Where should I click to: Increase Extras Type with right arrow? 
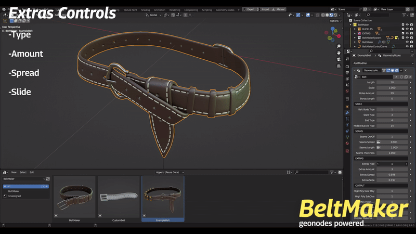(x=407, y=164)
